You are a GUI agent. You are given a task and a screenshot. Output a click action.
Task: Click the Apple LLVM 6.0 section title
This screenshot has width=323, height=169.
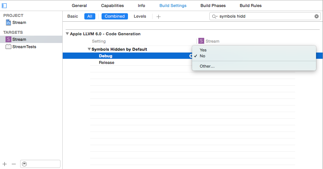pyautogui.click(x=105, y=34)
